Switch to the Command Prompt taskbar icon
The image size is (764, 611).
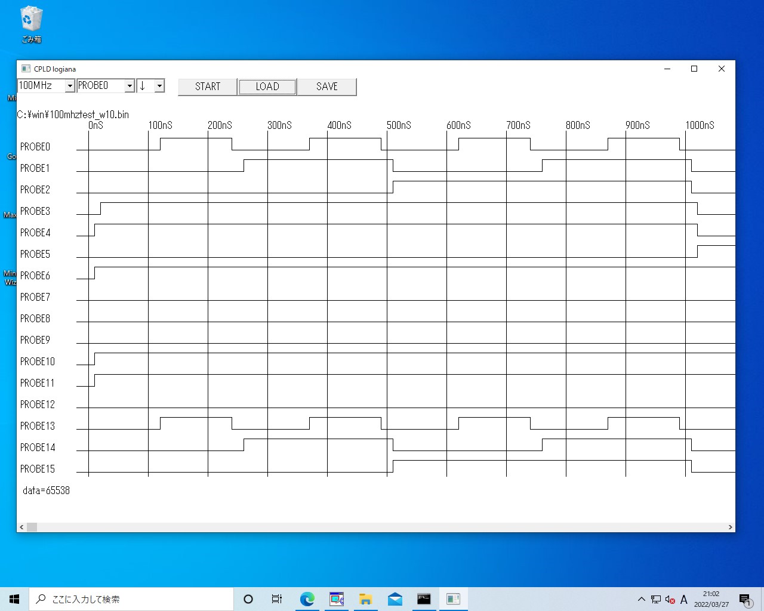[x=424, y=599]
